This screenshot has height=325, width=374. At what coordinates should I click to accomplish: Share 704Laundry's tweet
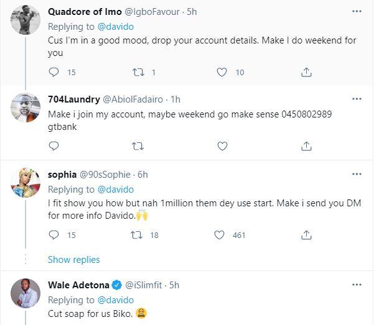(306, 146)
